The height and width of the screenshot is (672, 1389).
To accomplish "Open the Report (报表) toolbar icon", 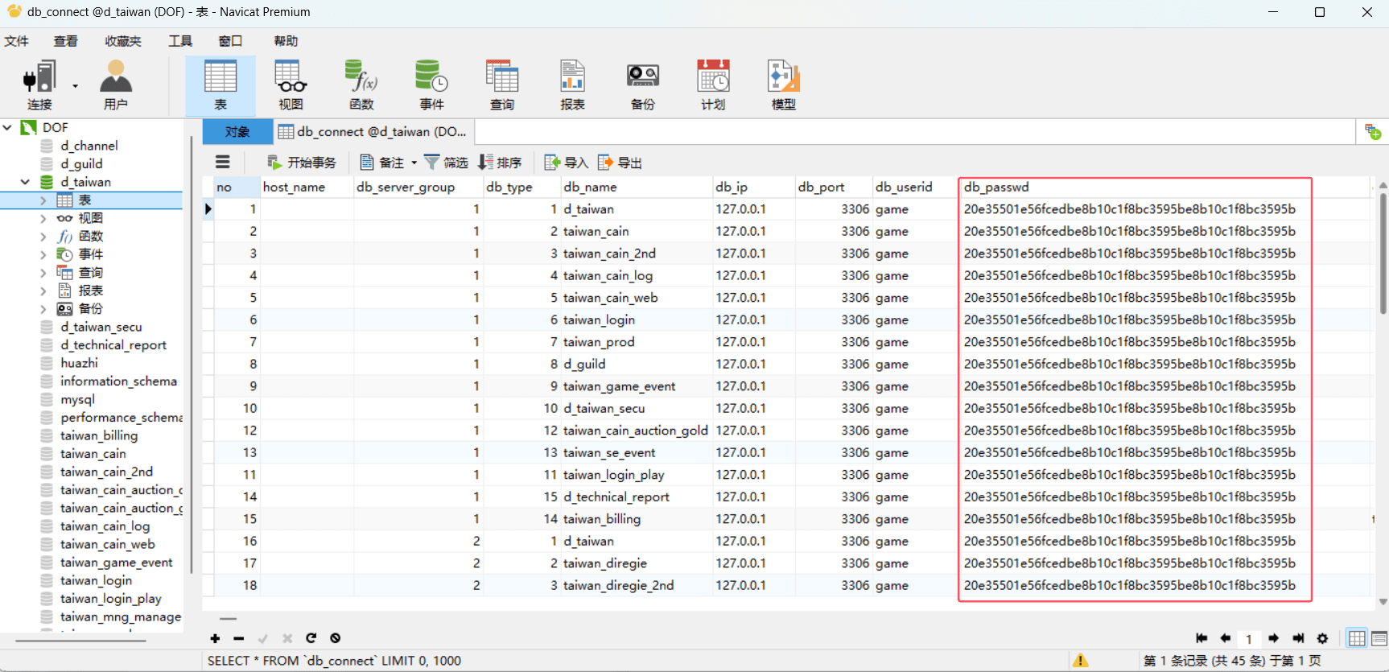I will pyautogui.click(x=572, y=85).
